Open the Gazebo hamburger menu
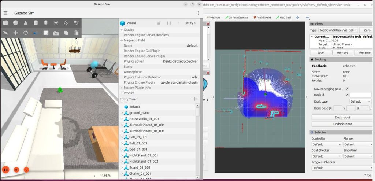Image resolution: width=375 pixels, height=181 pixels. click(5, 13)
